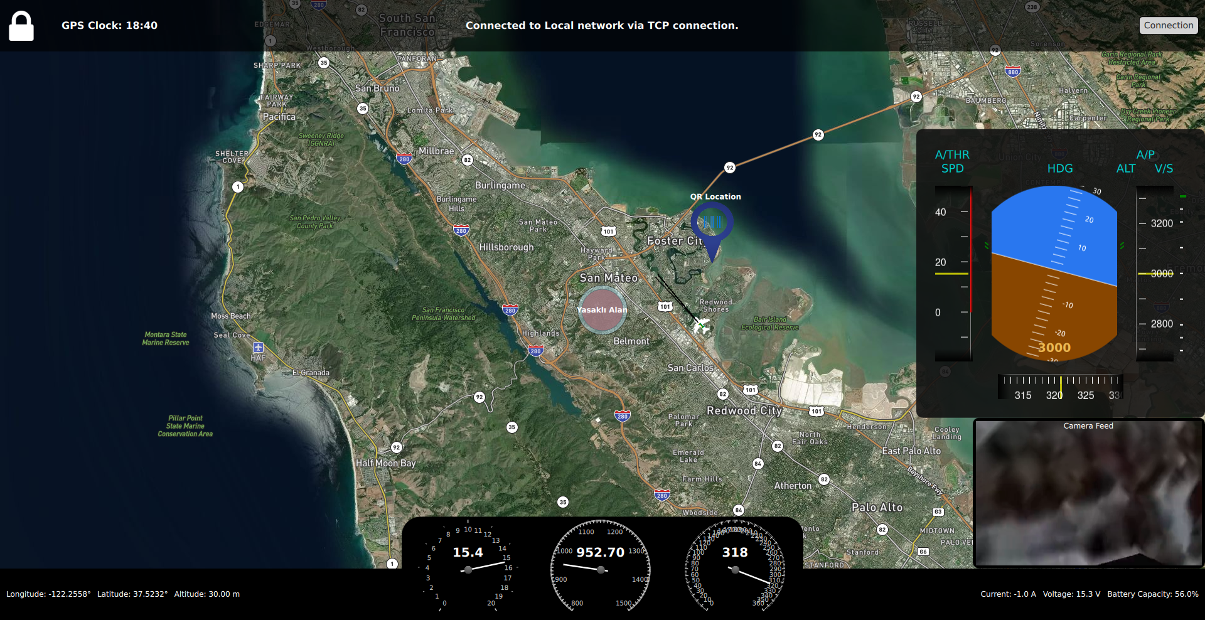Click the GPS Clock: 18:40 text
Viewport: 1205px width, 620px height.
[x=109, y=26]
